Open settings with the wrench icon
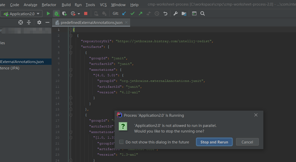 (x=176, y=13)
